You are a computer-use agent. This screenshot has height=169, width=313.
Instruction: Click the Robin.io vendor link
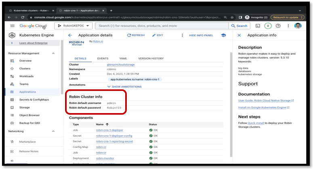98,41
